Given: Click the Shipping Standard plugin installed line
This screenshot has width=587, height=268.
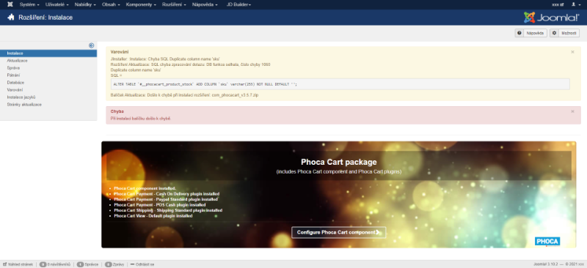Looking at the screenshot, I should click(x=168, y=210).
